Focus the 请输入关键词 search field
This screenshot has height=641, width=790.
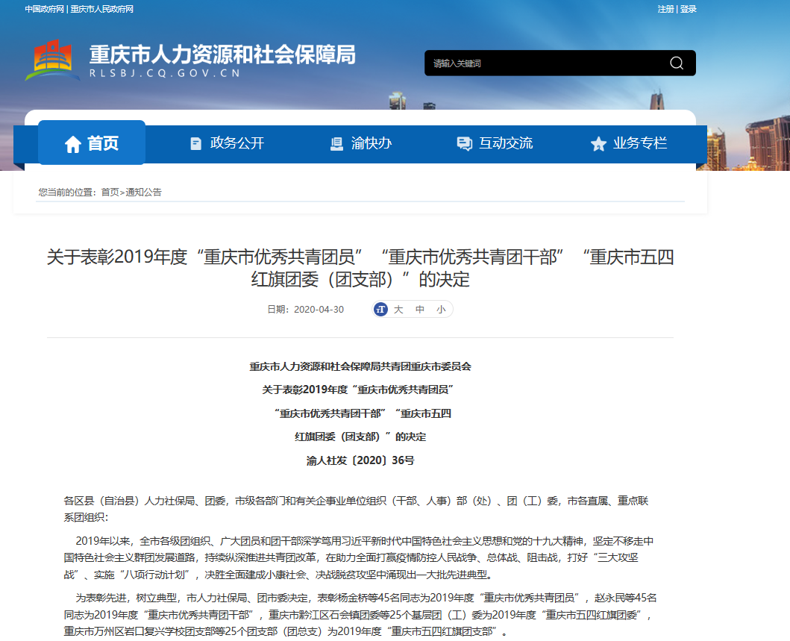(x=545, y=63)
